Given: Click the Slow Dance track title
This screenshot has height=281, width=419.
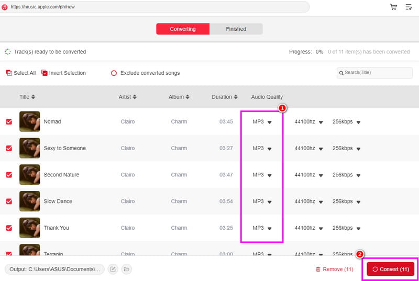Looking at the screenshot, I should pyautogui.click(x=58, y=201).
